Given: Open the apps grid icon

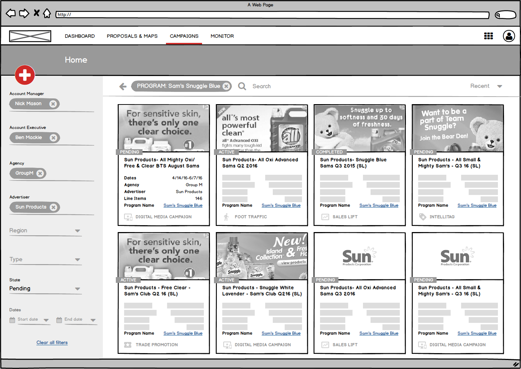Looking at the screenshot, I should [489, 36].
